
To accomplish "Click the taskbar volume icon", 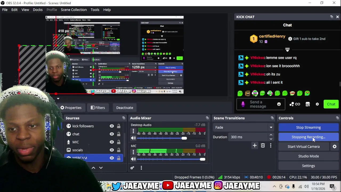I will (x=306, y=186).
